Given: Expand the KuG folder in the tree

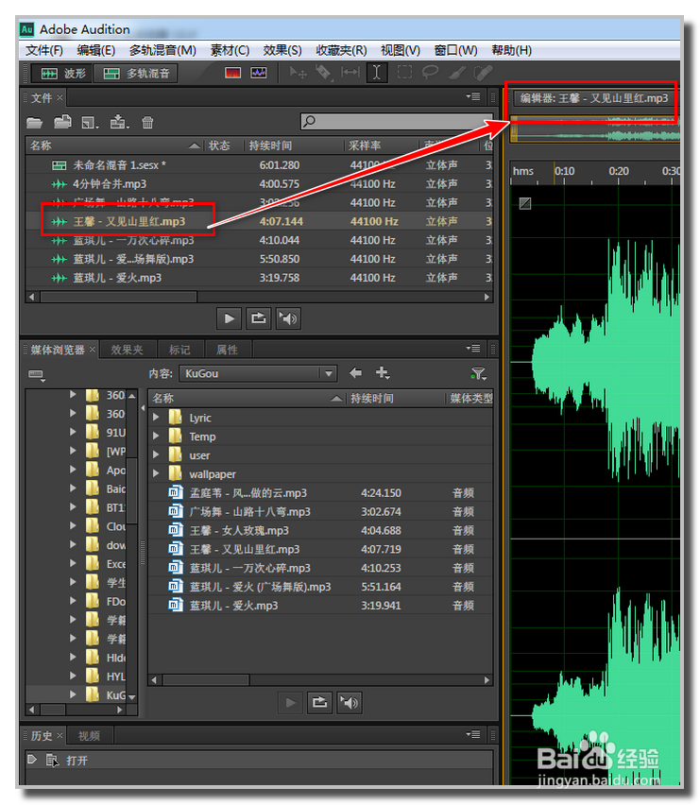Looking at the screenshot, I should tap(73, 694).
